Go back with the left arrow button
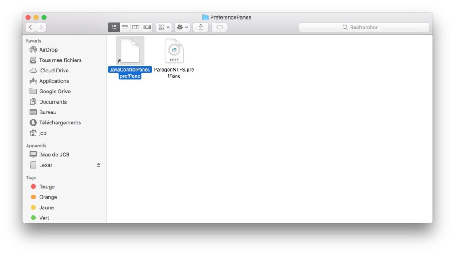Viewport: 455px width, 255px height. (31, 27)
